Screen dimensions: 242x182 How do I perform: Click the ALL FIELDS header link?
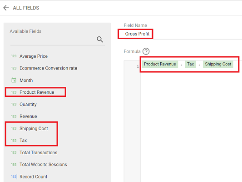click(26, 8)
